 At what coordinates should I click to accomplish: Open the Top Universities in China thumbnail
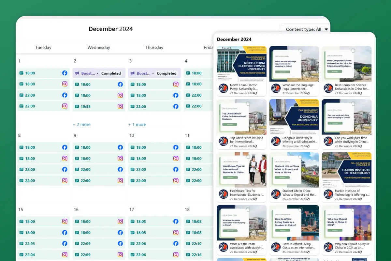242,117
